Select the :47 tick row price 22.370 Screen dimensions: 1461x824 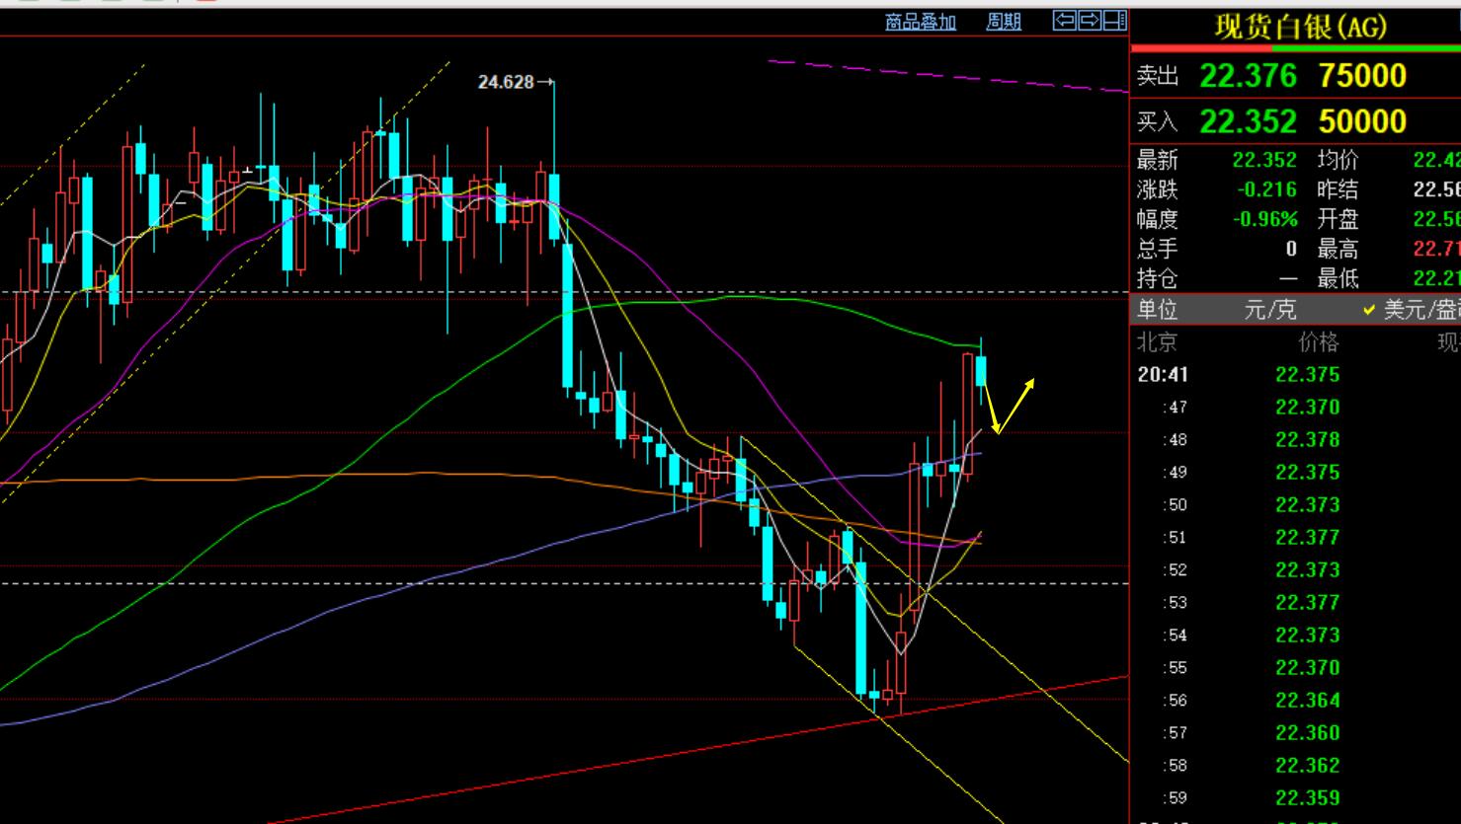[x=1308, y=407]
